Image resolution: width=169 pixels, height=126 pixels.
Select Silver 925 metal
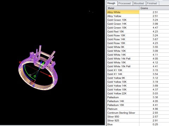tap(138, 120)
